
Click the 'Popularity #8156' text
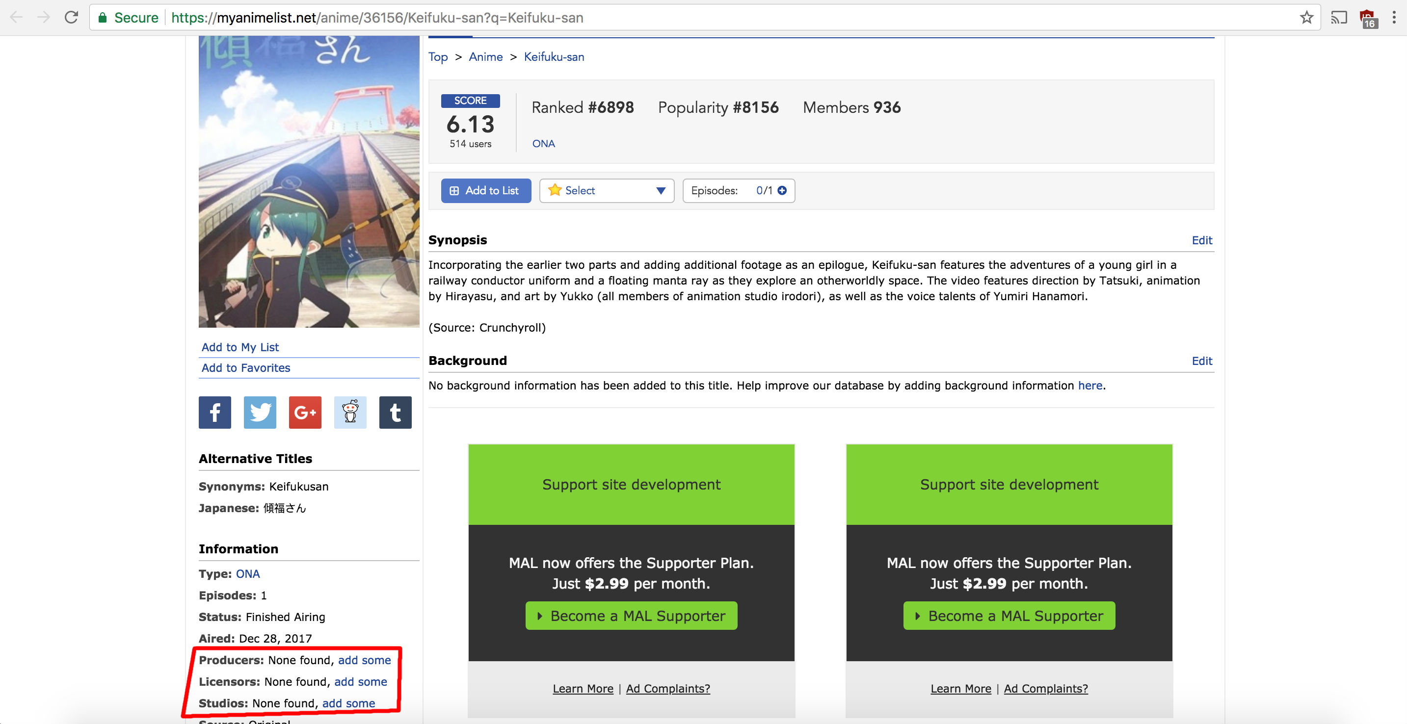(718, 107)
